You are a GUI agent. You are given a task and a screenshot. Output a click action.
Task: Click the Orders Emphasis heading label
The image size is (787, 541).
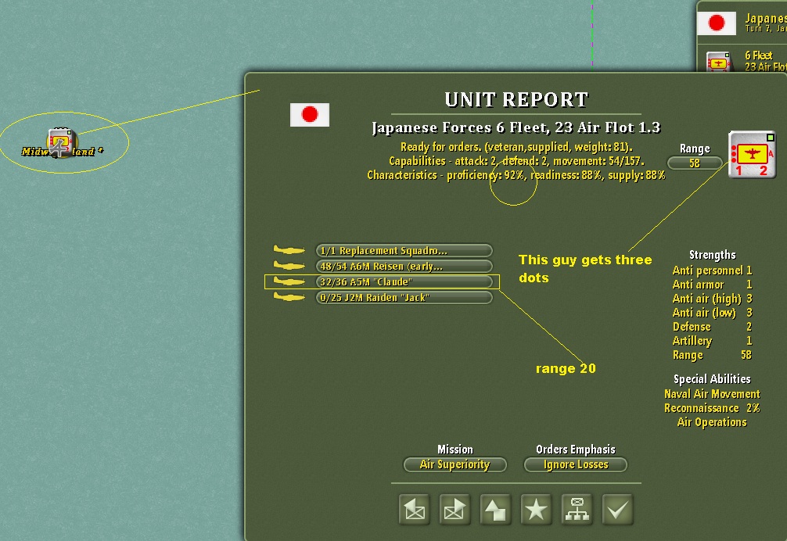(576, 450)
